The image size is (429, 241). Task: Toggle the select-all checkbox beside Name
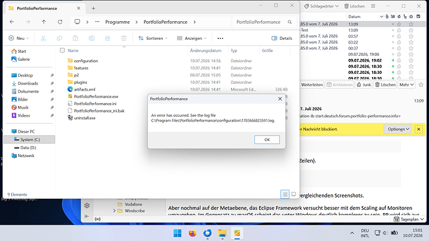[62, 50]
